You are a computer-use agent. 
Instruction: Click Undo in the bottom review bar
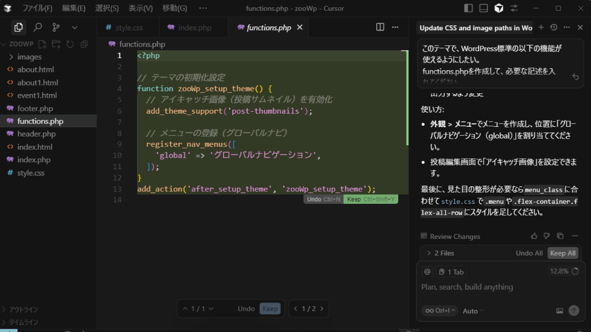coord(246,309)
